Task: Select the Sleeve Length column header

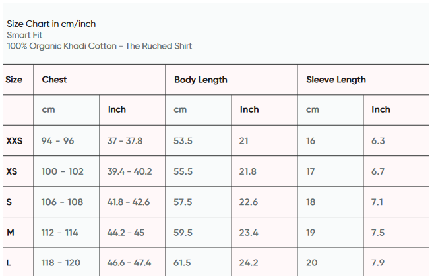Action: tap(336, 80)
